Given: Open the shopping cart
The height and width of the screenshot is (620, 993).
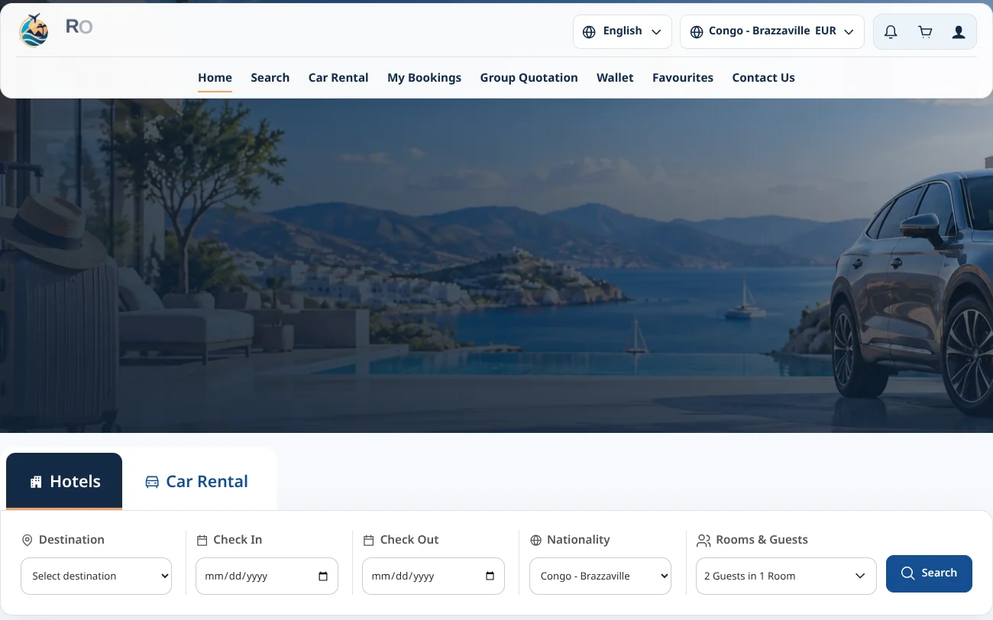Looking at the screenshot, I should (925, 32).
